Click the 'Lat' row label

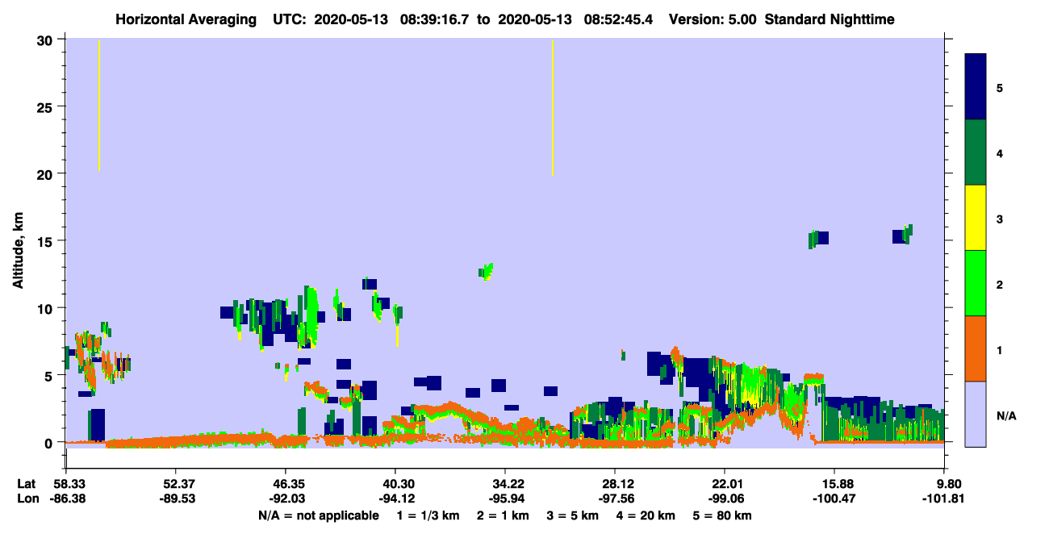click(x=27, y=484)
